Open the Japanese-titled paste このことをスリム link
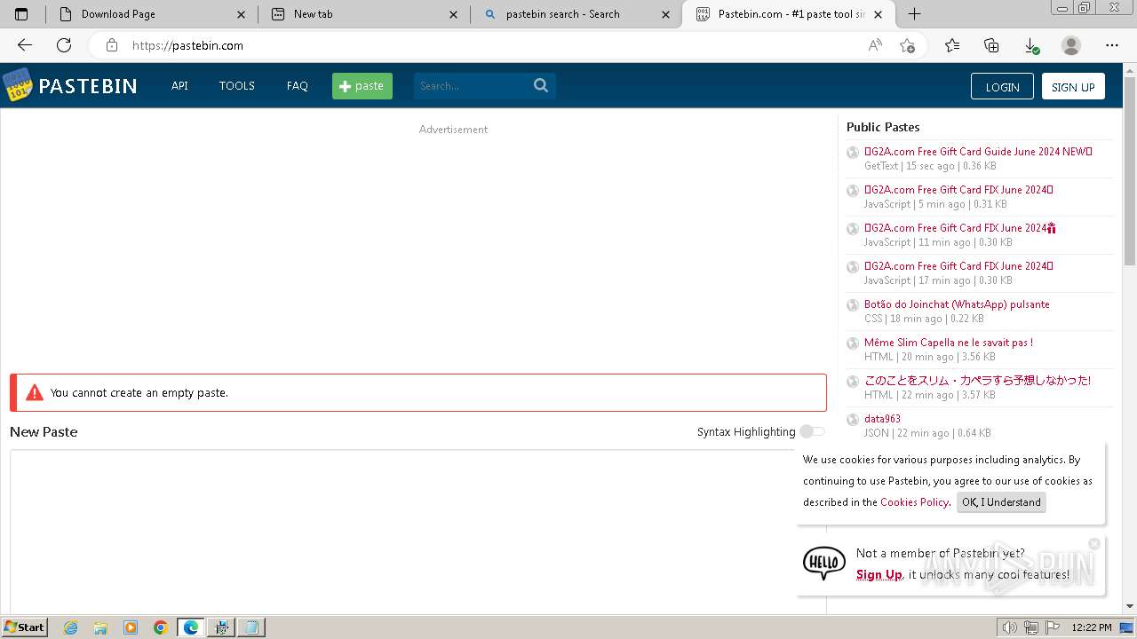Viewport: 1137px width, 639px height. pyautogui.click(x=977, y=381)
